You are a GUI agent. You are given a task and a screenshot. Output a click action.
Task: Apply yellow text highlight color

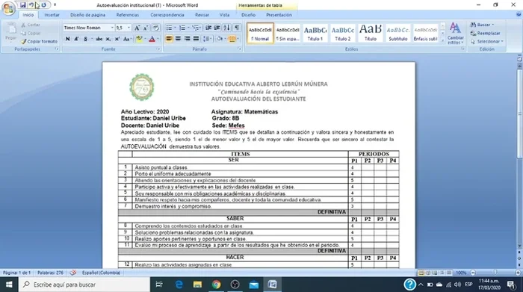139,39
